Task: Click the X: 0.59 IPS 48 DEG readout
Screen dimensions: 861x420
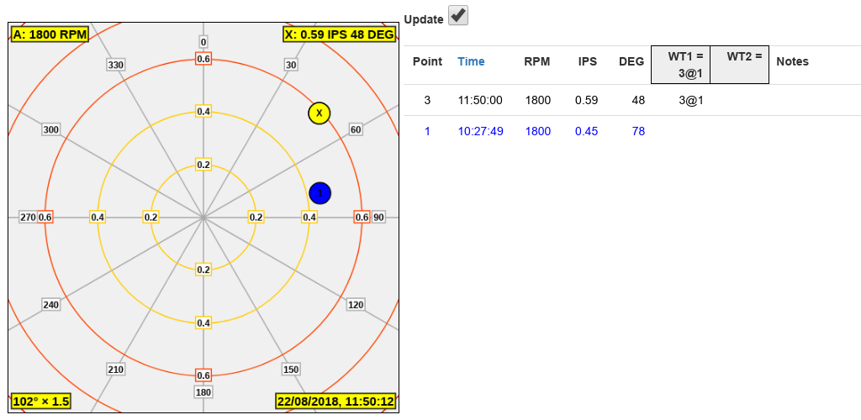Action: [340, 34]
